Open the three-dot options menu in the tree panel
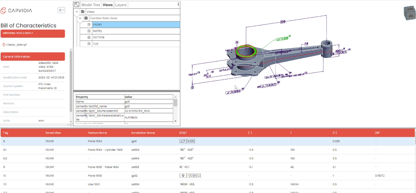 pyautogui.click(x=178, y=4)
